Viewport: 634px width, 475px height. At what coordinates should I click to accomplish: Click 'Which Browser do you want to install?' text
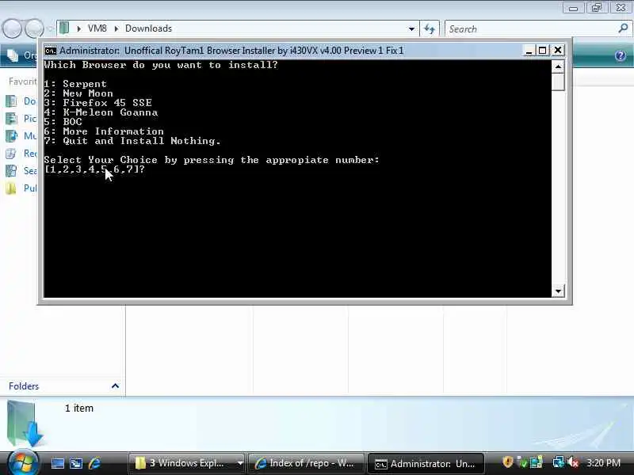(161, 65)
